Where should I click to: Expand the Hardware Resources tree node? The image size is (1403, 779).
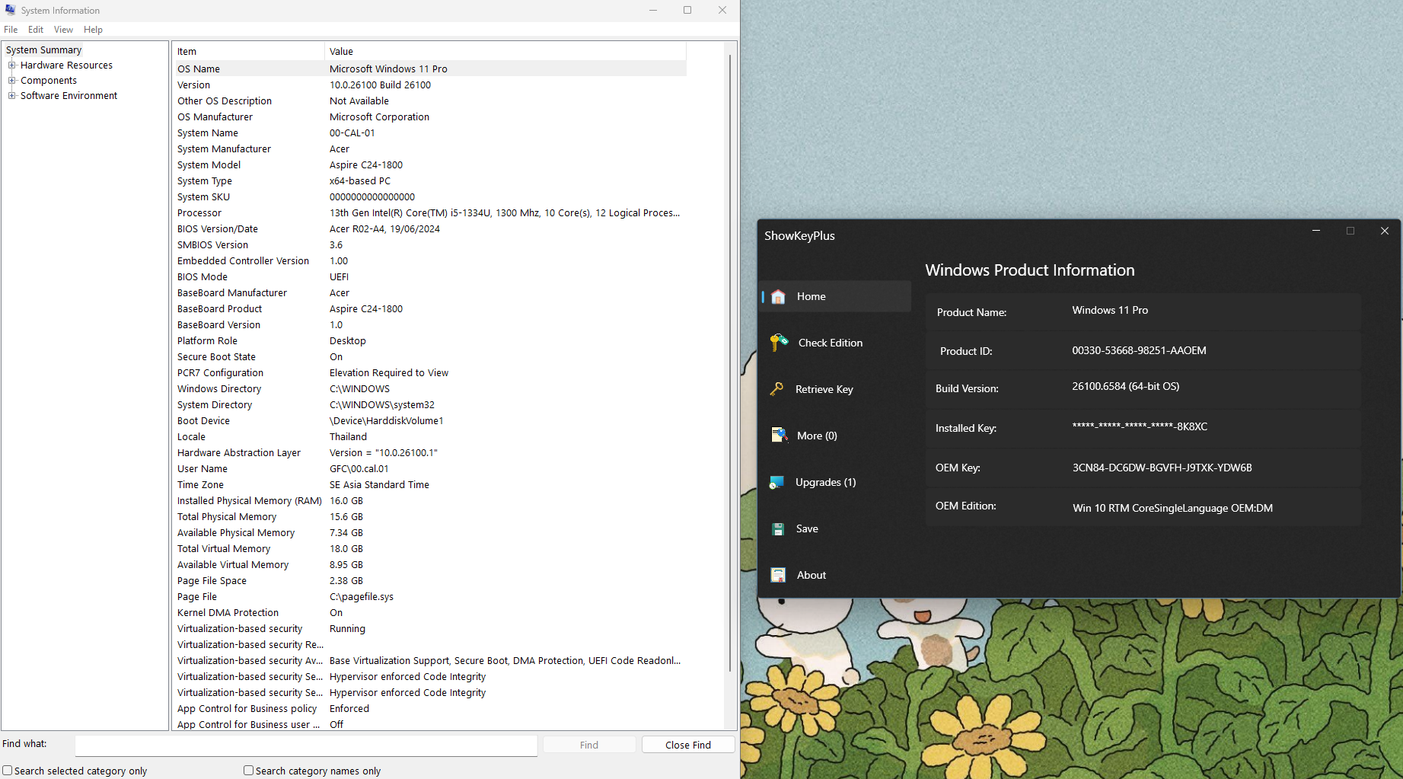tap(12, 65)
